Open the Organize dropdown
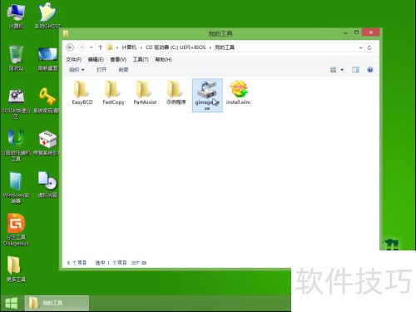Screen dimensions: 416x312 (77, 70)
